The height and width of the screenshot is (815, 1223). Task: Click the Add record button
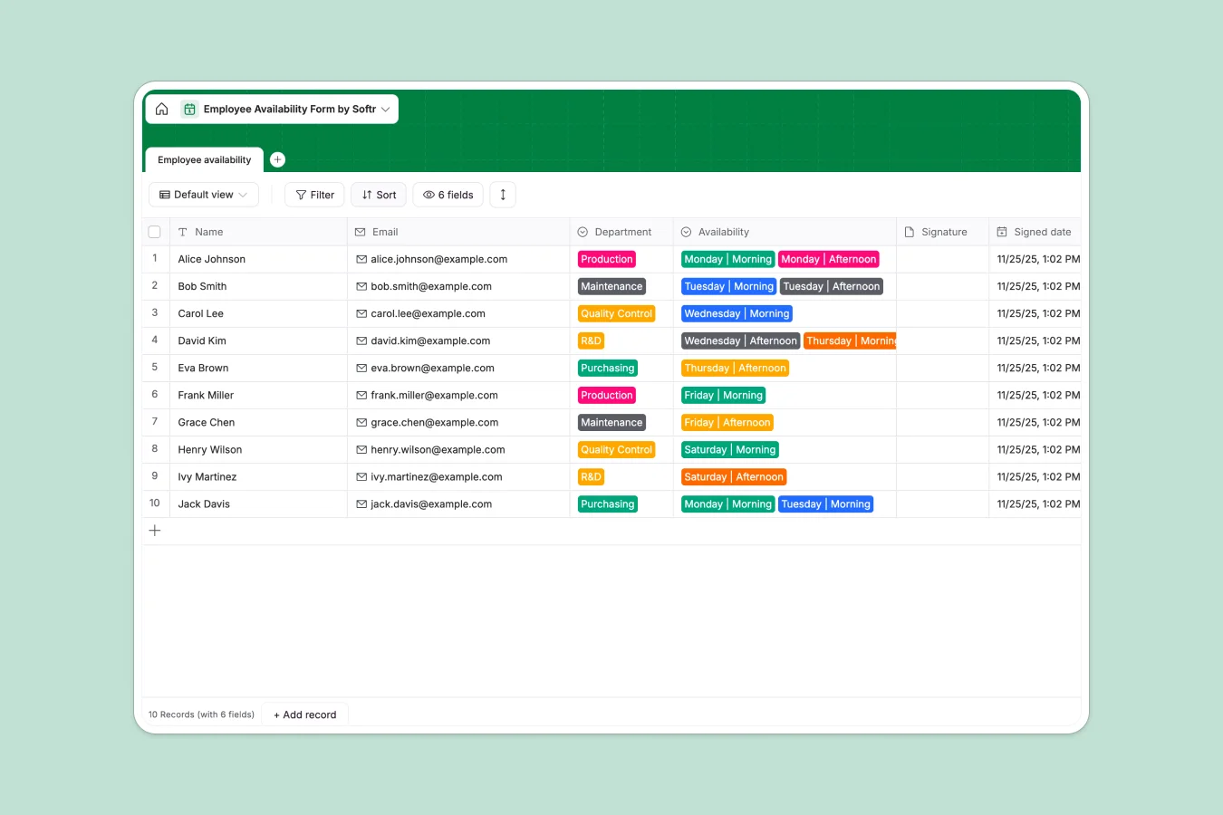pos(304,714)
